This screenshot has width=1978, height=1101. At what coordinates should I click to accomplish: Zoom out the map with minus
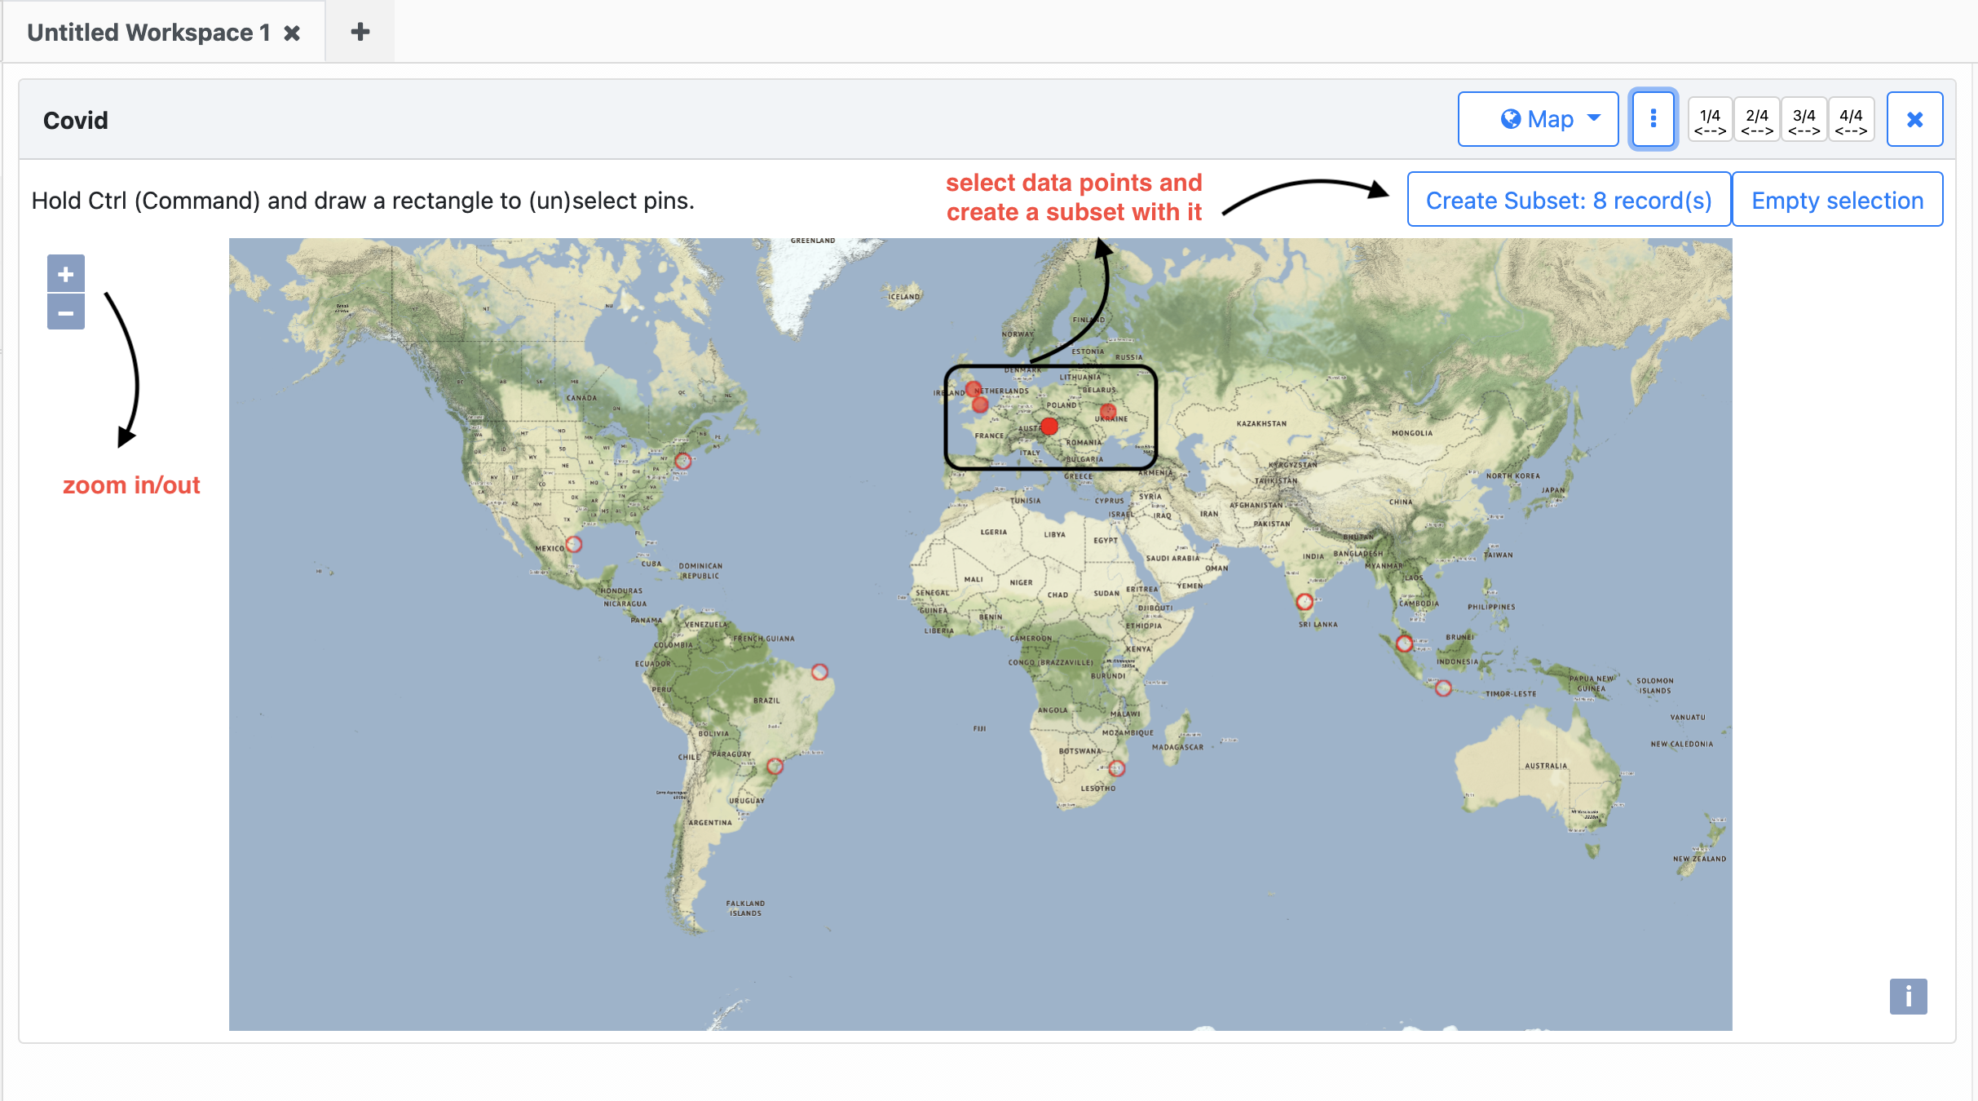point(66,312)
